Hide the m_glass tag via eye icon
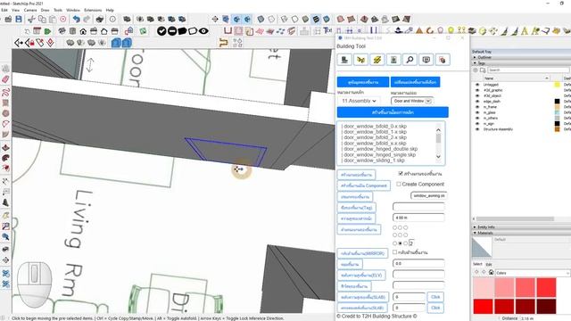Image resolution: width=571 pixels, height=321 pixels. pos(477,112)
